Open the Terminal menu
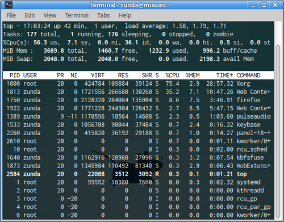This screenshot has width=284, height=222. (x=77, y=15)
